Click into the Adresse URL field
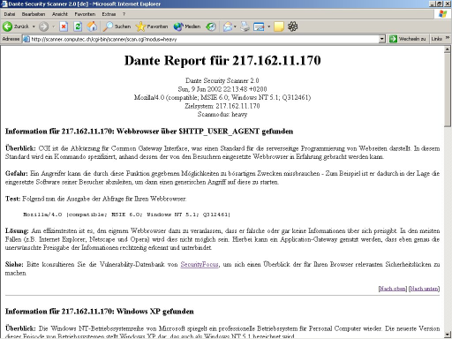Image resolution: width=452 pixels, height=339 pixels. [204, 39]
